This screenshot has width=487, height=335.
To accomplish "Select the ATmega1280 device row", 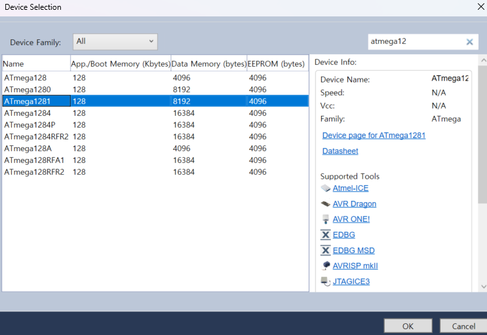I will tap(155, 89).
